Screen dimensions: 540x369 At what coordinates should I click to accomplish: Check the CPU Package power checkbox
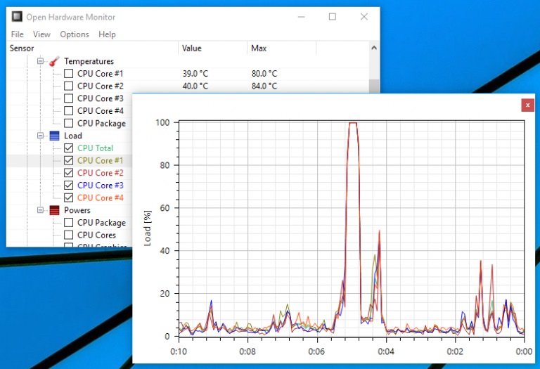pyautogui.click(x=68, y=223)
